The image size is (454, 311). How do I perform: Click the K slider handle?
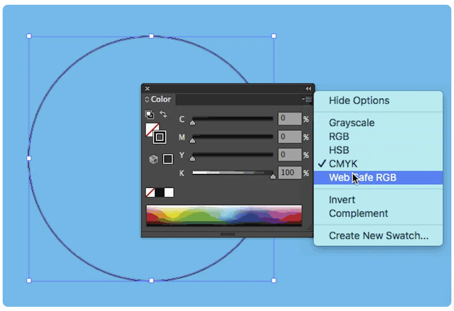tap(273, 176)
